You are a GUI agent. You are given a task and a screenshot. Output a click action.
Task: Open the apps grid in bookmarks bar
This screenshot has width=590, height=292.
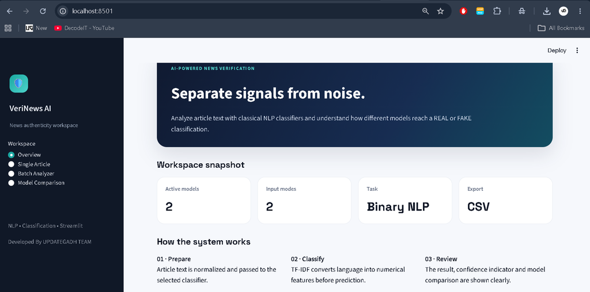(8, 28)
